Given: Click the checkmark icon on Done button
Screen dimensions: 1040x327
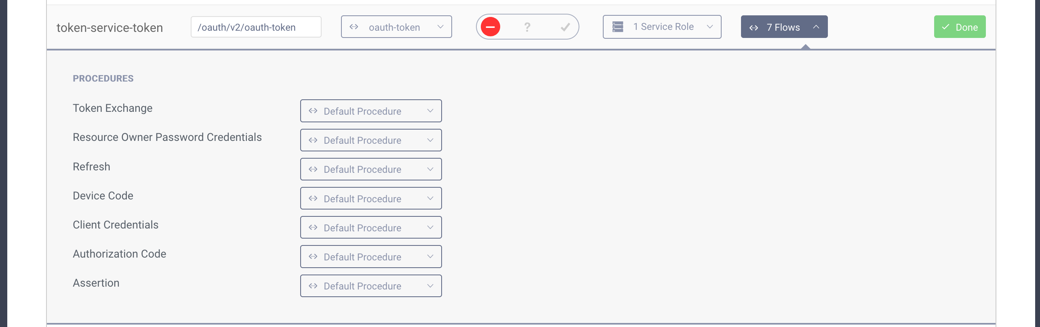Looking at the screenshot, I should coord(945,27).
